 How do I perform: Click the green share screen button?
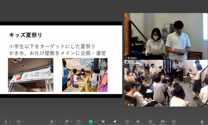91,121
